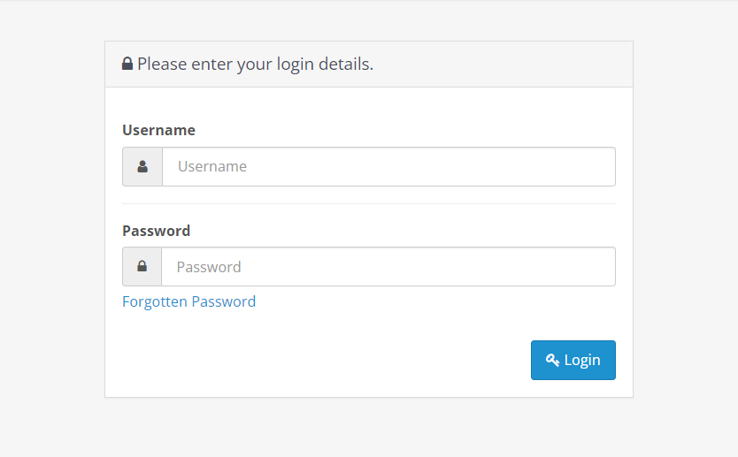Click the "Please enter your login details" heading
This screenshot has width=738, height=457.
pos(255,65)
